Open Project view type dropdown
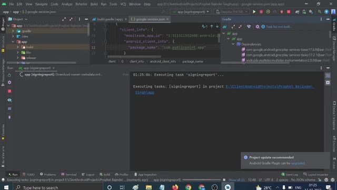Viewport: 337px width, 190px height. (x=18, y=19)
